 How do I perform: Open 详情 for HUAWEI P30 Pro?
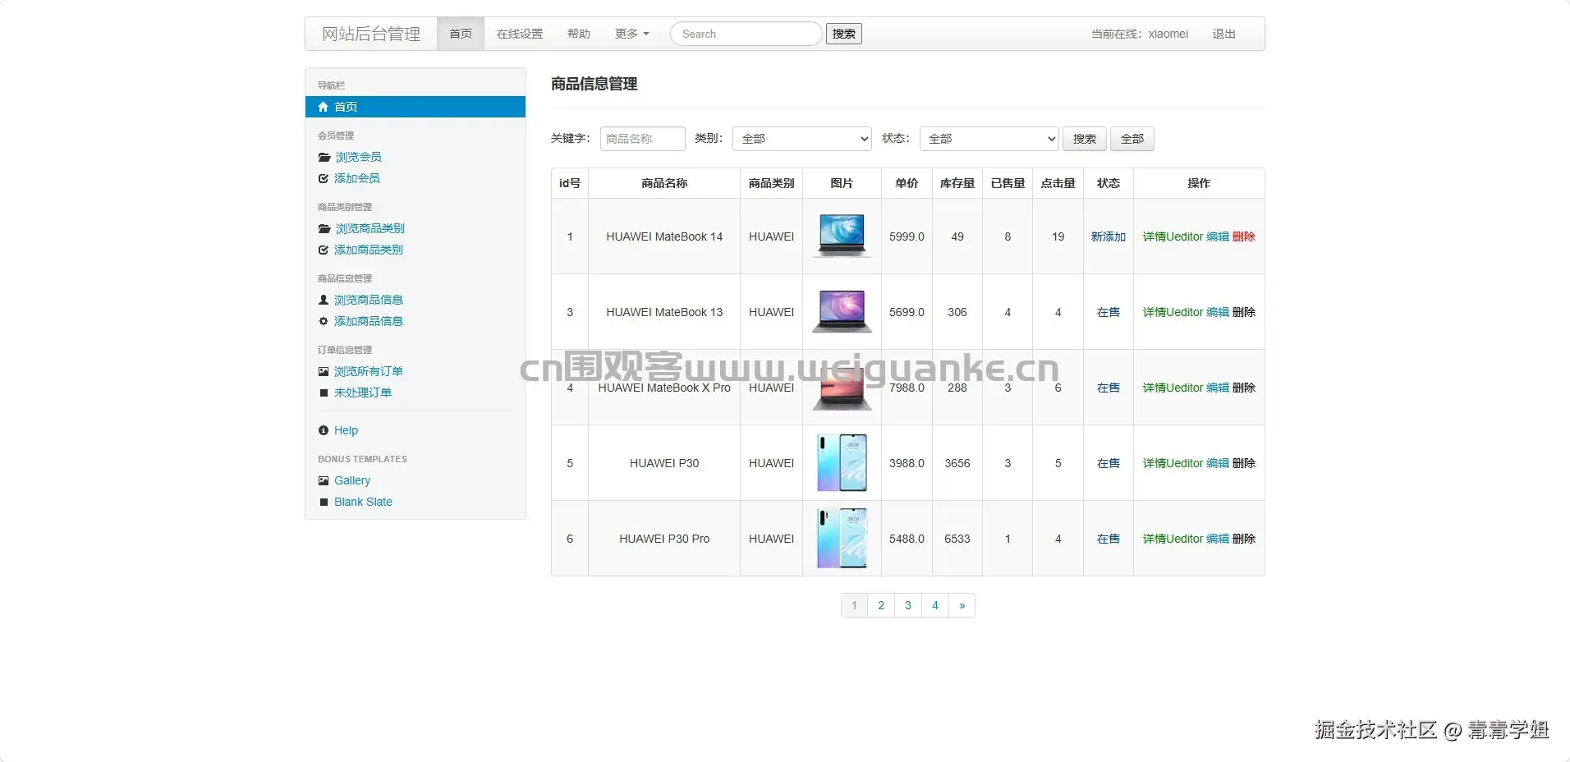pyautogui.click(x=1155, y=539)
